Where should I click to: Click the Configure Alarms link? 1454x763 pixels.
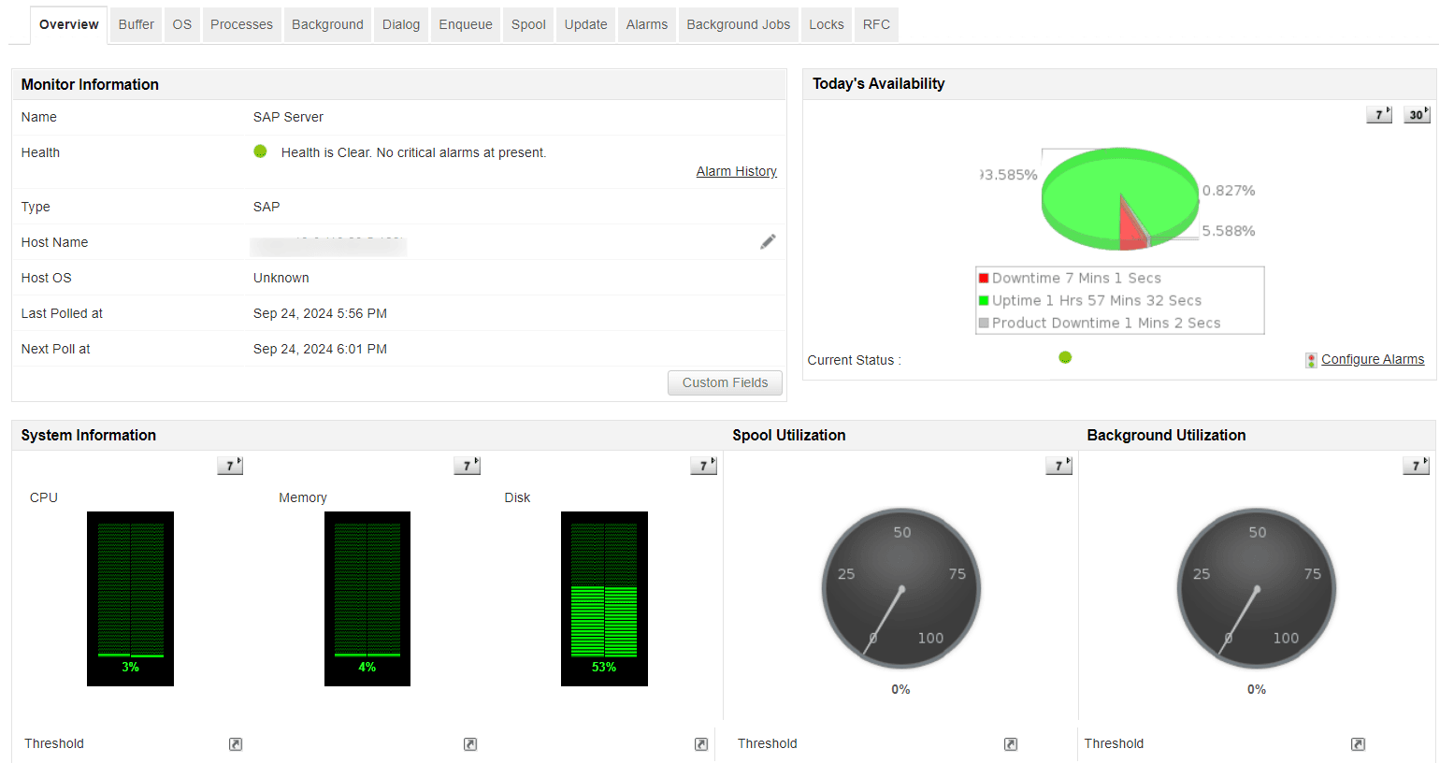1373,359
